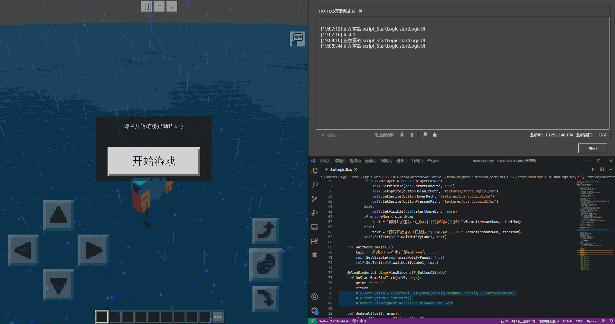Click the 开始游戏 start game button
Screen dimensions: 615x324
(x=154, y=161)
